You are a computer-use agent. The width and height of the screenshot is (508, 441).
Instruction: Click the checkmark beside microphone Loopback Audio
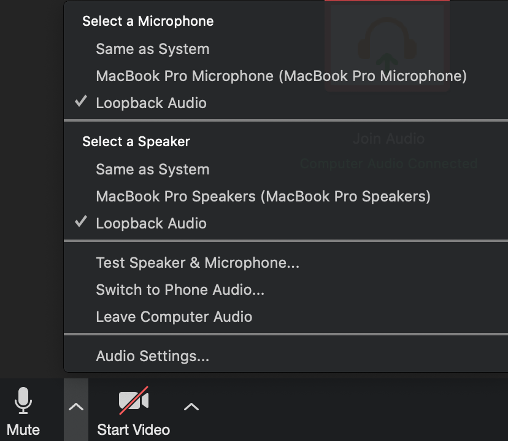click(x=80, y=101)
